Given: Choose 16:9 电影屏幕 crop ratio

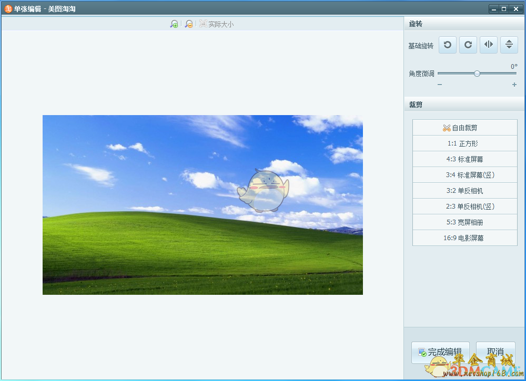Looking at the screenshot, I should coord(465,238).
